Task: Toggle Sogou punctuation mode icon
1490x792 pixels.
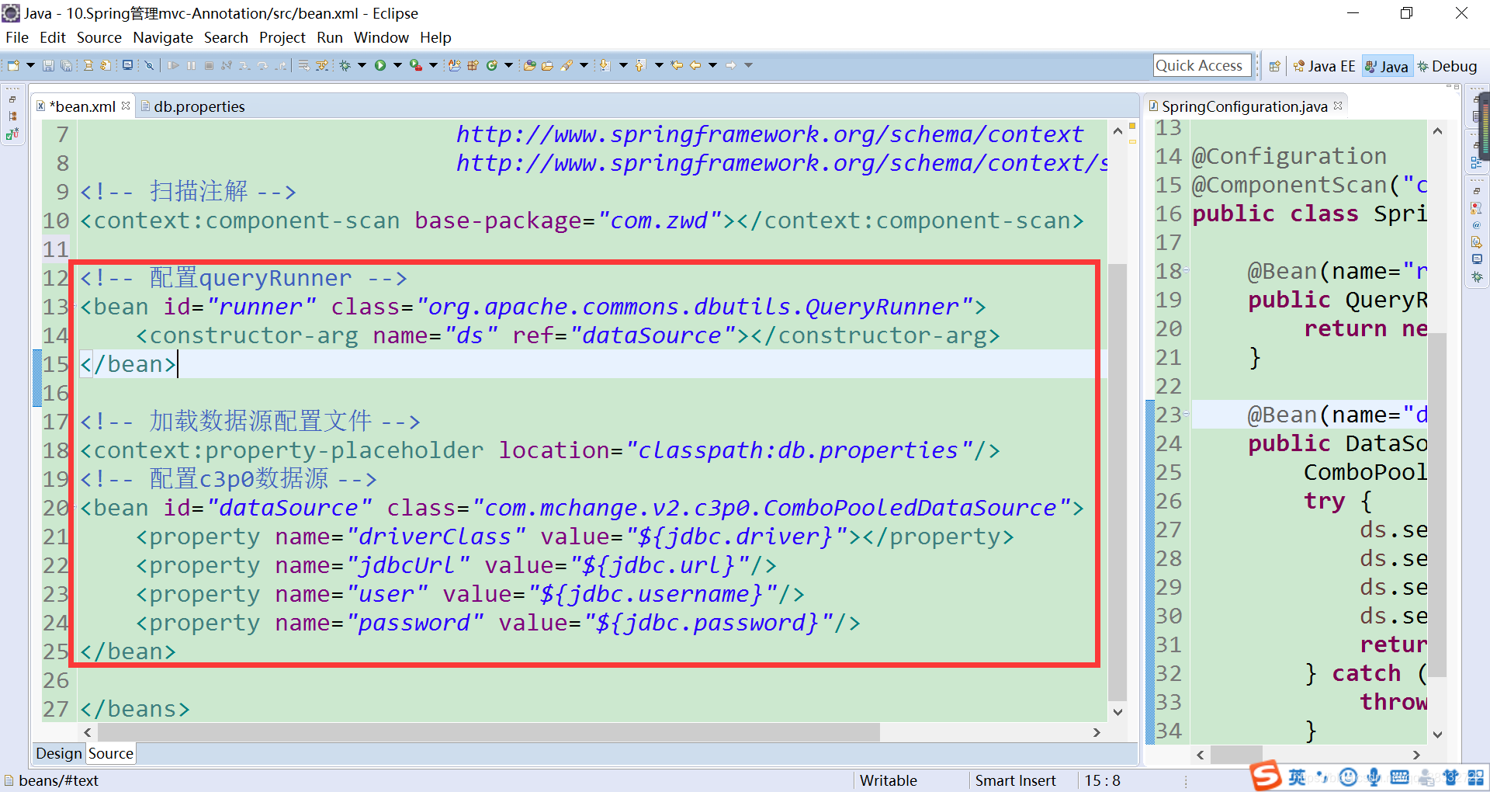Action: tap(1322, 776)
